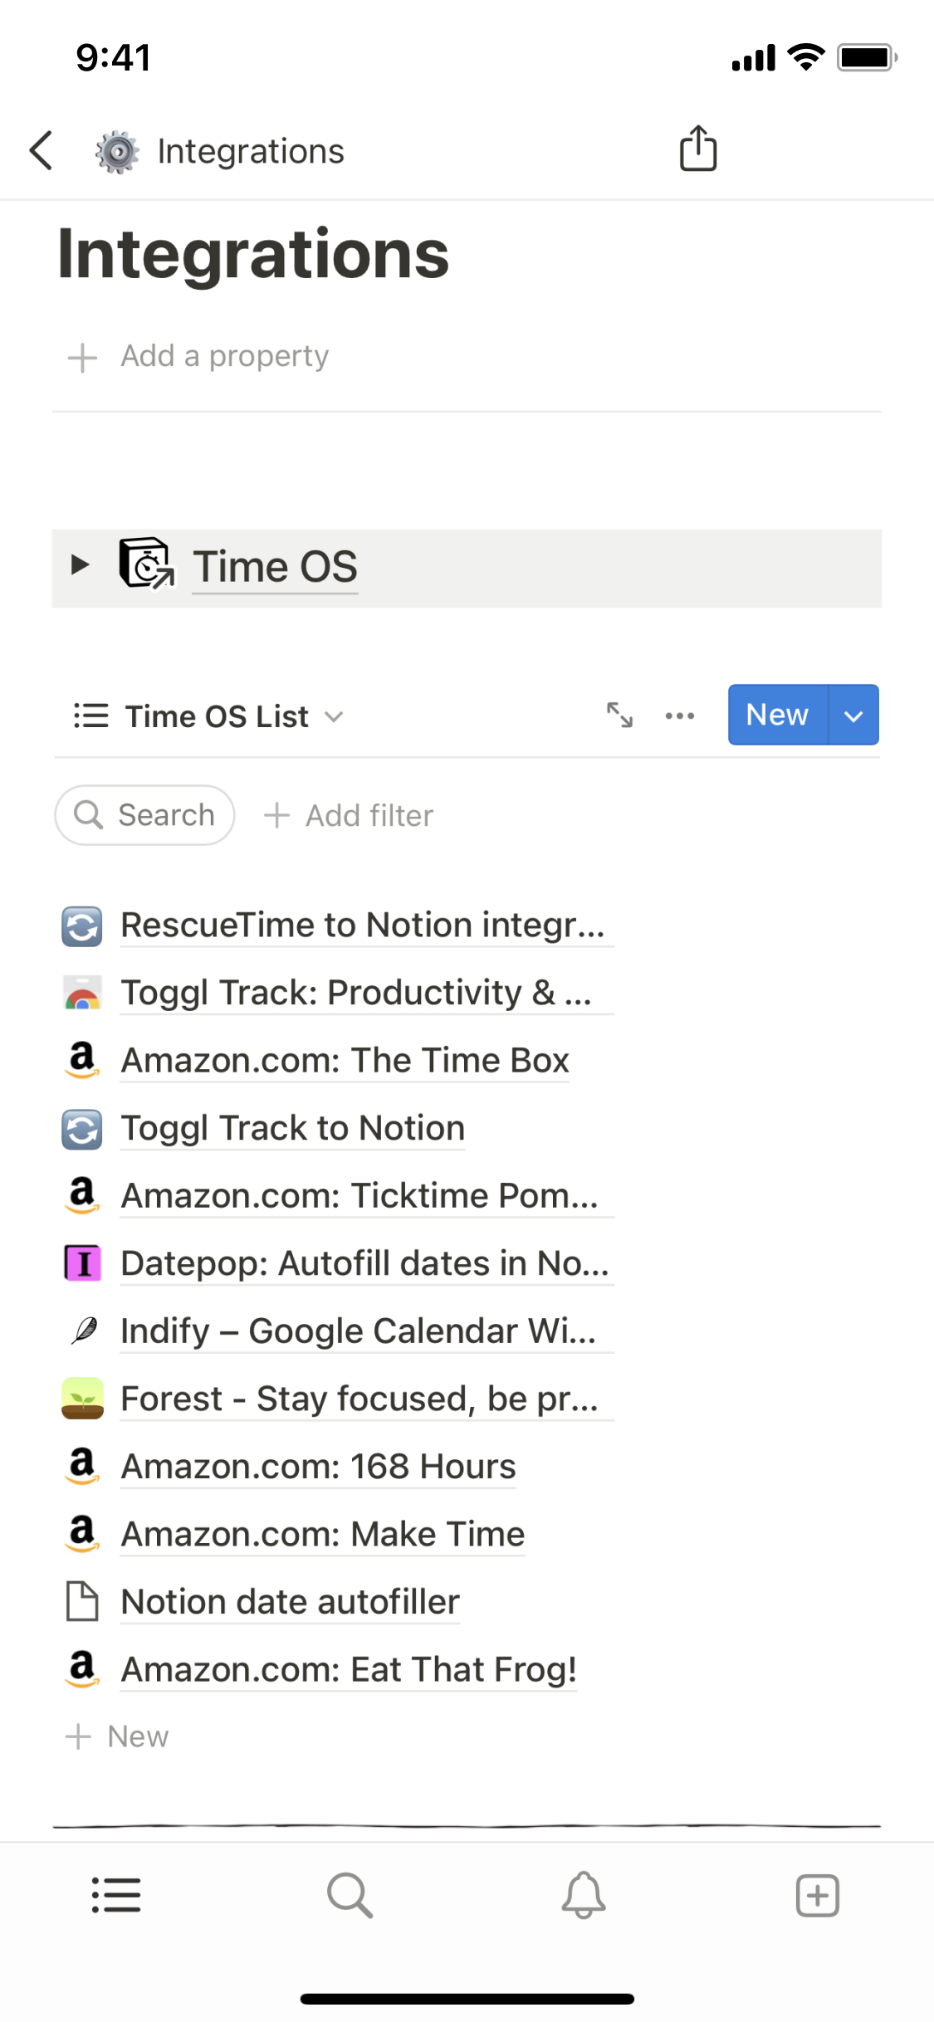934x2022 pixels.
Task: Tap the Integrations gear icon in header
Action: [x=117, y=152]
